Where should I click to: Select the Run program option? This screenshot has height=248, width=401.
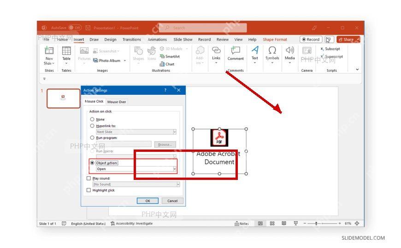(92, 138)
